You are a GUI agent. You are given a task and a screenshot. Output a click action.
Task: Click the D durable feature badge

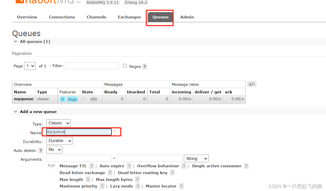pyautogui.click(x=62, y=99)
